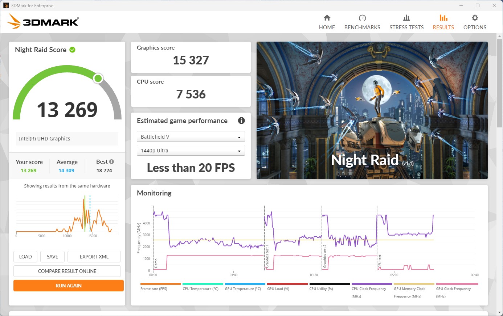Click the CPU score value 7 536

click(x=191, y=94)
